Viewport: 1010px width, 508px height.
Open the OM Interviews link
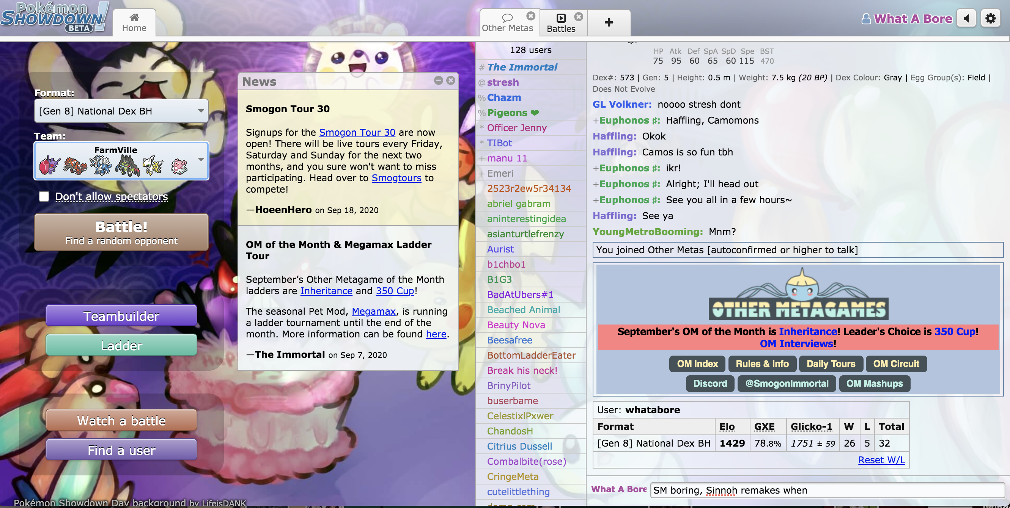tap(796, 343)
